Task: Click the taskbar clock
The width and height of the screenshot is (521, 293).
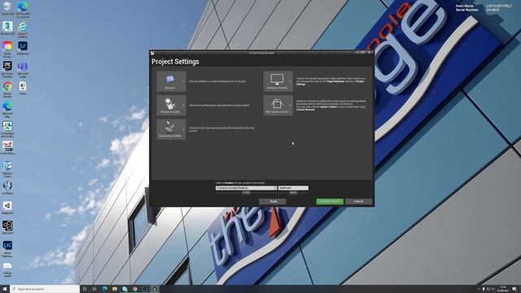Action: 503,289
